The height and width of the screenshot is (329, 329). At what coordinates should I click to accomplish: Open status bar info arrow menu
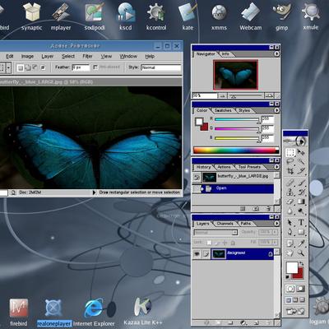[x=94, y=192]
